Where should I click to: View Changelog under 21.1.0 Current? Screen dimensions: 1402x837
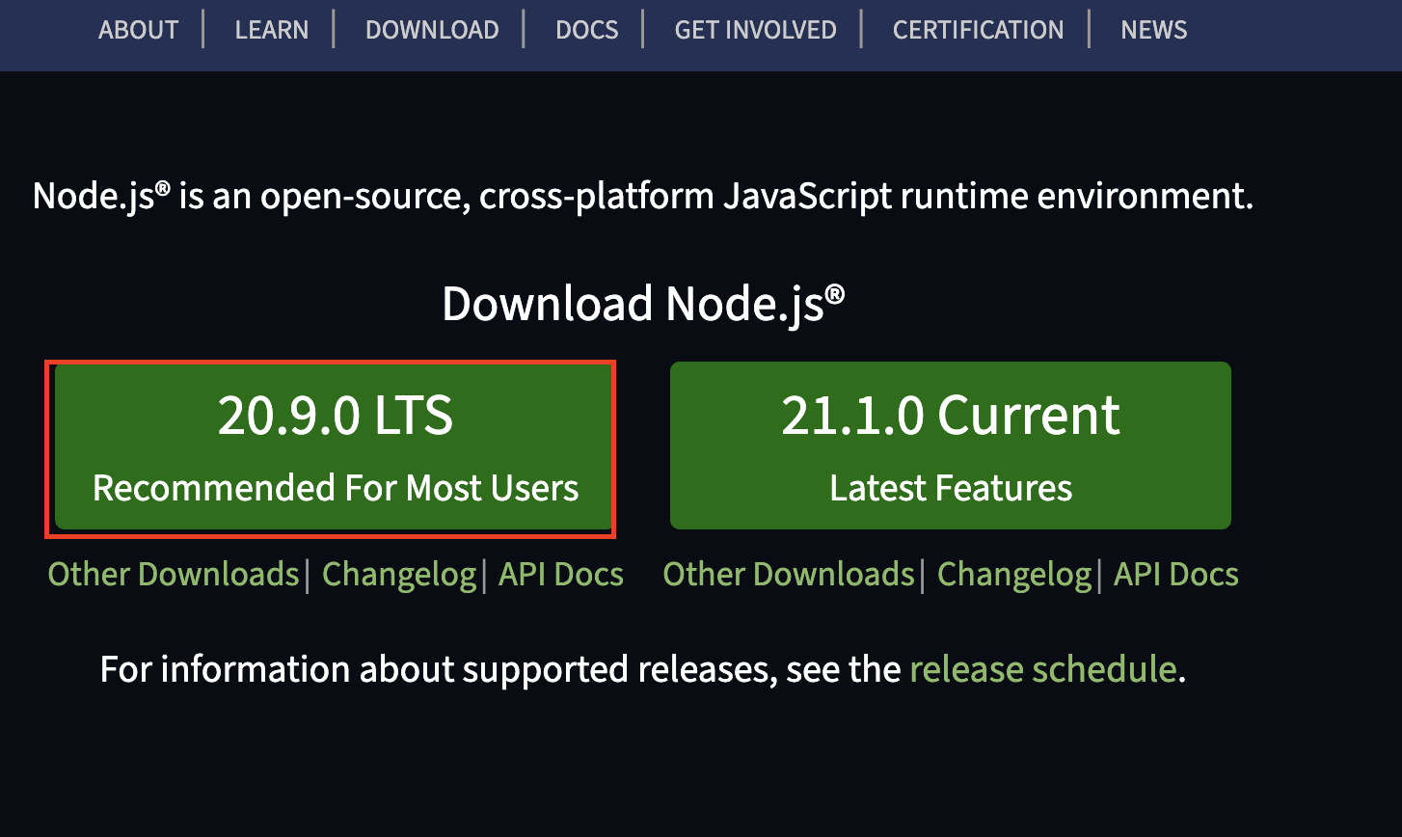click(1014, 575)
